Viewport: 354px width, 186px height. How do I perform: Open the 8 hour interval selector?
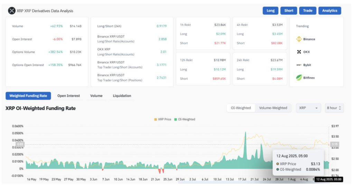coord(334,108)
